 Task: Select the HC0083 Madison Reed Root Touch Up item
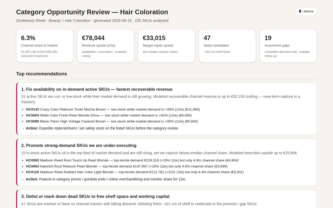pos(132,160)
